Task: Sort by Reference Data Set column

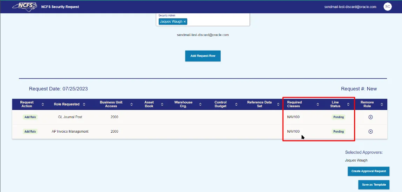Action: (x=278, y=104)
